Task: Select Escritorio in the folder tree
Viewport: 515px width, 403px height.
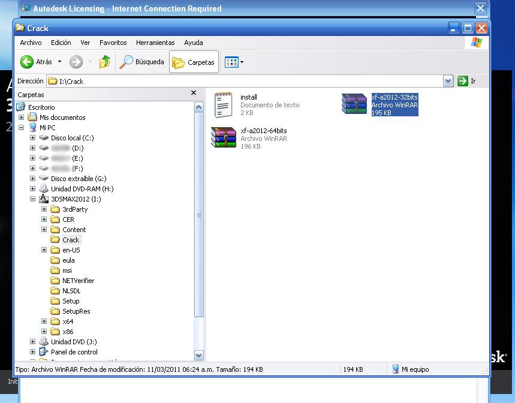Action: (x=41, y=107)
